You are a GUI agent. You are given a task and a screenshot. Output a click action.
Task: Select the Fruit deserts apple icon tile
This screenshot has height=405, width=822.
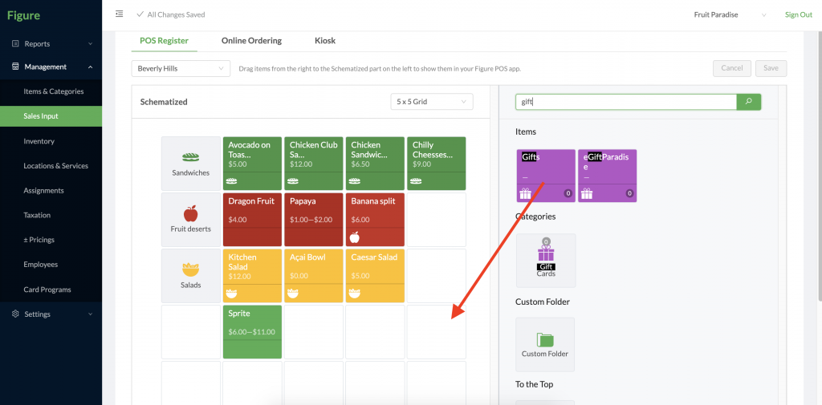click(191, 220)
